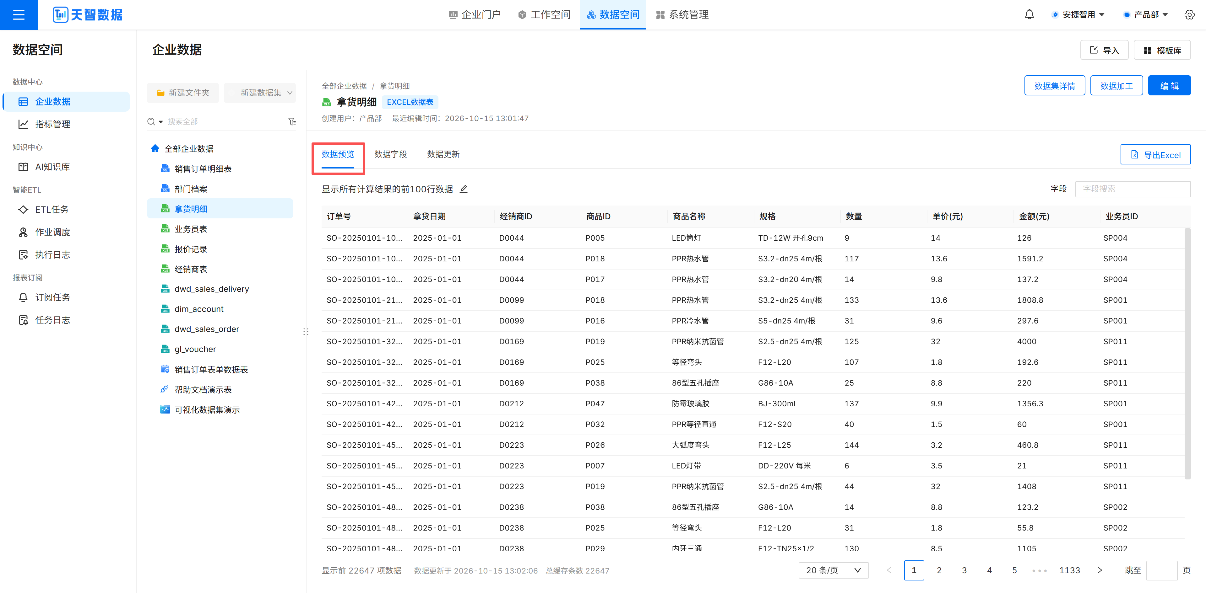1206x593 pixels.
Task: Open the 模板库 button
Action: click(1162, 50)
